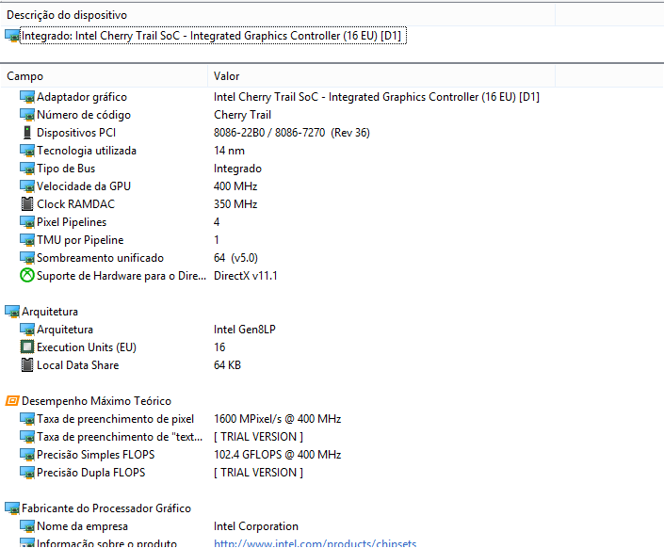The height and width of the screenshot is (548, 664).
Task: Click the value 14 nm
Action: pyautogui.click(x=229, y=151)
